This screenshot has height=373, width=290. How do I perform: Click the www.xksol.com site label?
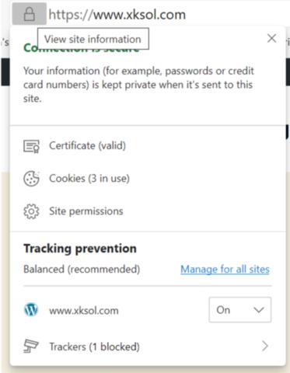(x=84, y=311)
